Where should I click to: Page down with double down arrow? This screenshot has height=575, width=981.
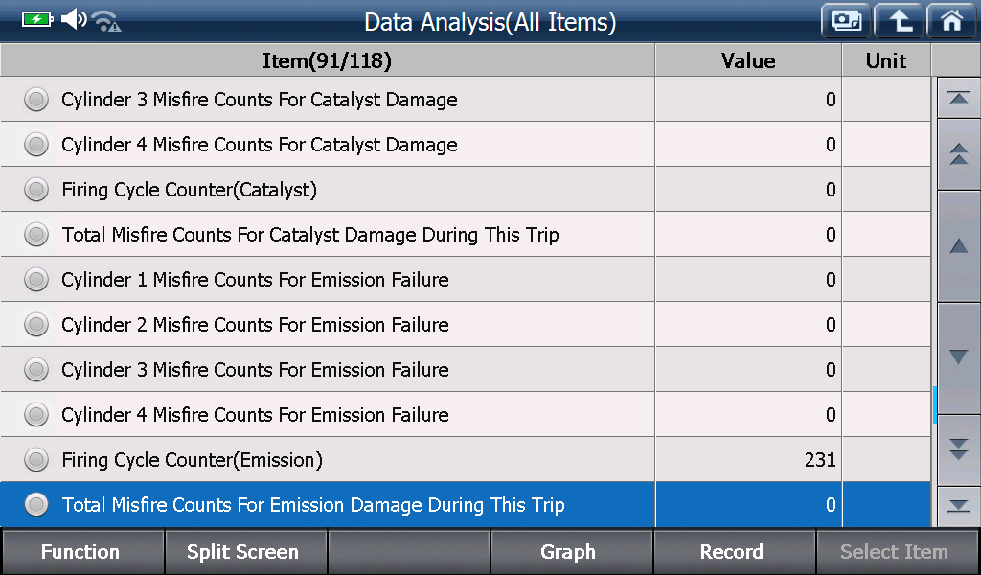pos(958,449)
